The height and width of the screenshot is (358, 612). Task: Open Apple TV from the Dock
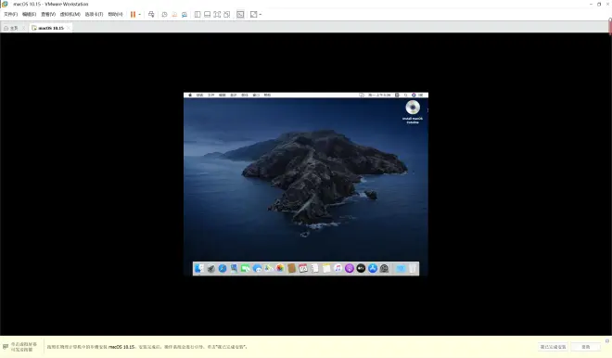pyautogui.click(x=361, y=268)
